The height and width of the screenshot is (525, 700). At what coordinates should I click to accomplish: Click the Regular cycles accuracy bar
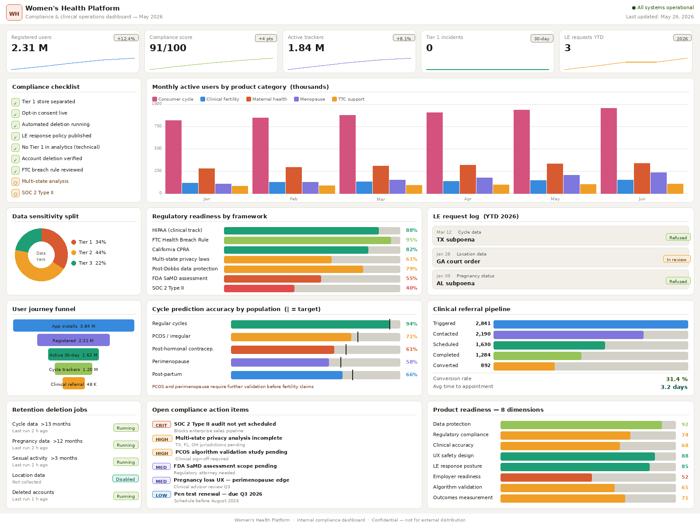pyautogui.click(x=315, y=324)
